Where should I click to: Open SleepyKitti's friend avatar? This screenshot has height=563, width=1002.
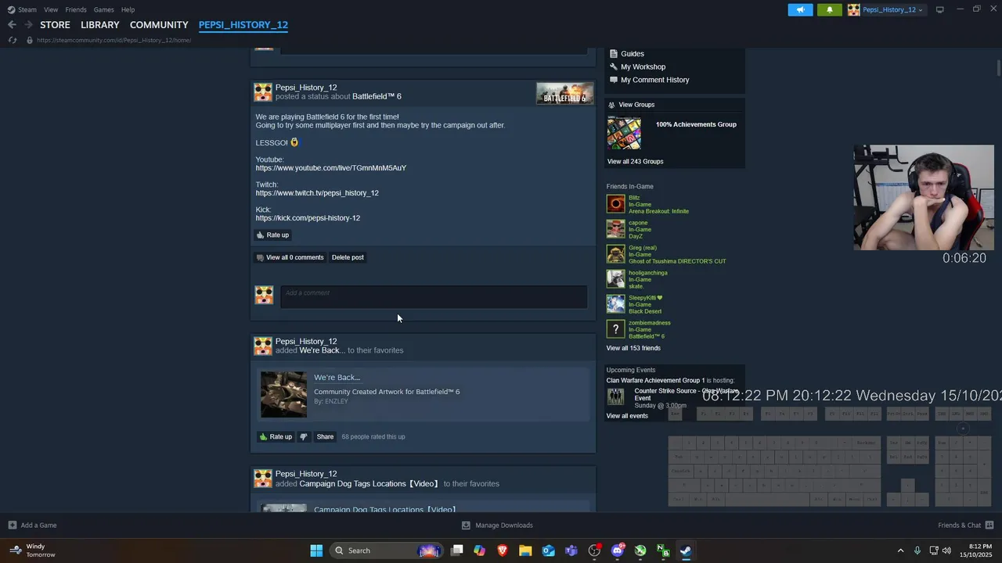(x=616, y=304)
